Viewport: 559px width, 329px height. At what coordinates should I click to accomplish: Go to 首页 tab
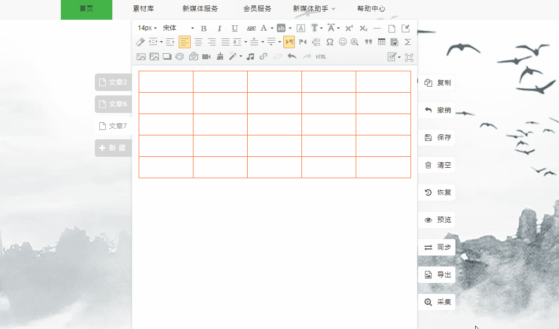pos(86,9)
